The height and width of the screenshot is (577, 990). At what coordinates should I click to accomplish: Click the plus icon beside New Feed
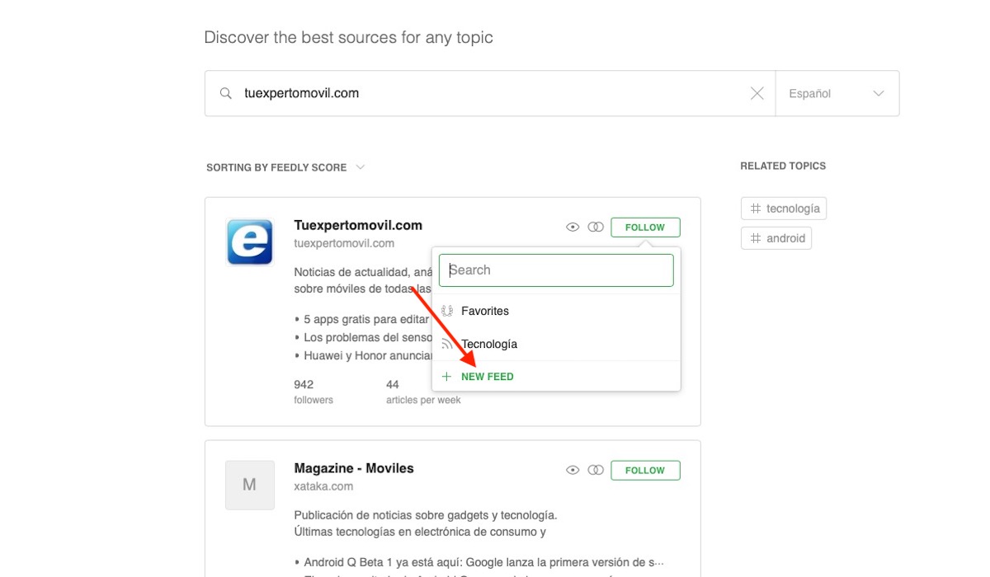coord(446,377)
